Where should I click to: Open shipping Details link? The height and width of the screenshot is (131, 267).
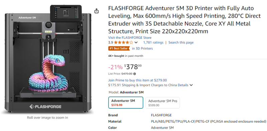coord(183,85)
